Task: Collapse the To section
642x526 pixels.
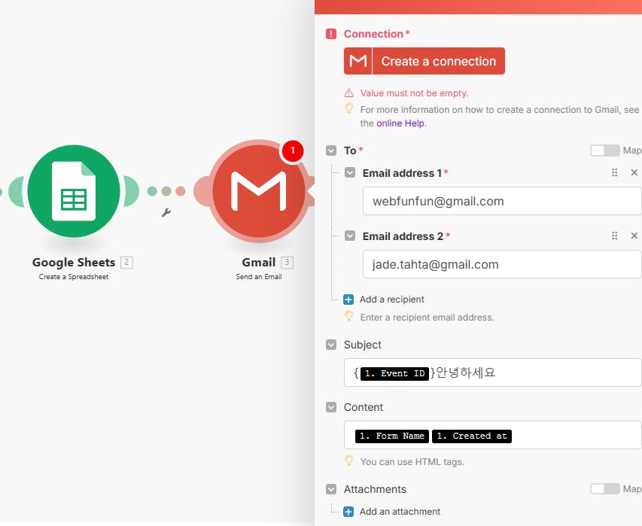Action: pyautogui.click(x=331, y=151)
